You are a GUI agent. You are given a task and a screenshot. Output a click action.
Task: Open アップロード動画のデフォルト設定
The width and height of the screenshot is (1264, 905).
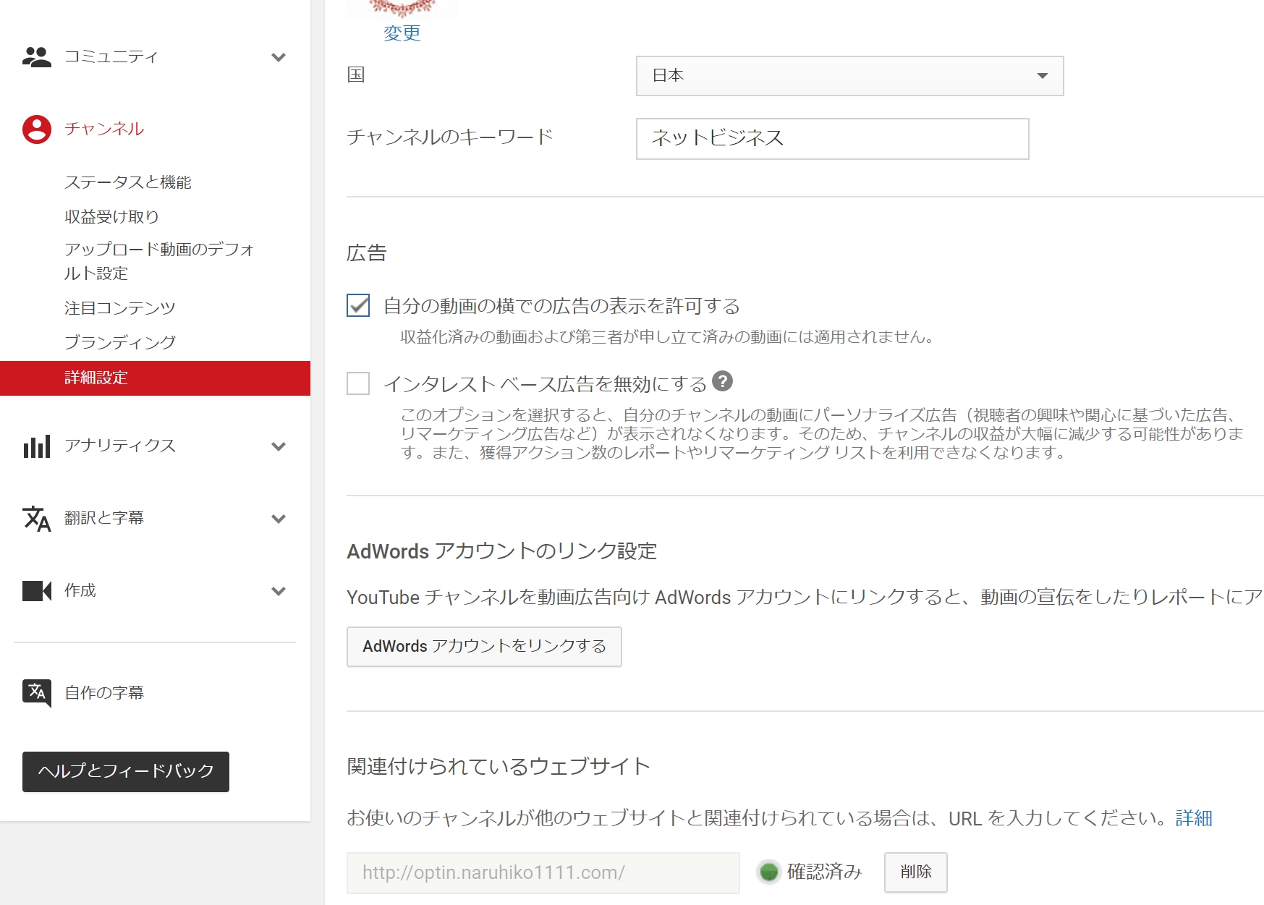159,261
